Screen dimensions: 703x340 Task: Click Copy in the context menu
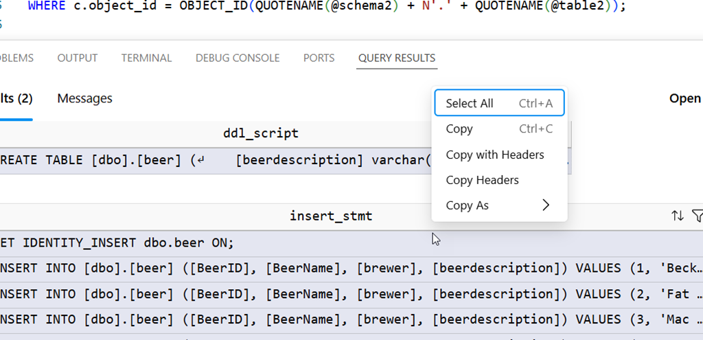499,129
